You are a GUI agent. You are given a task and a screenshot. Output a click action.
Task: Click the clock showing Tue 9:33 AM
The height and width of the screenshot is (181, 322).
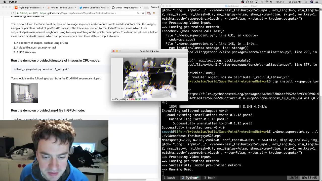294,2
